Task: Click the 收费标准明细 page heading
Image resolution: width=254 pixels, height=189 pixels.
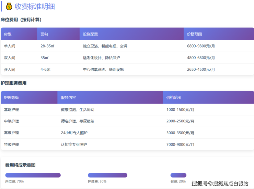Action: click(x=35, y=6)
